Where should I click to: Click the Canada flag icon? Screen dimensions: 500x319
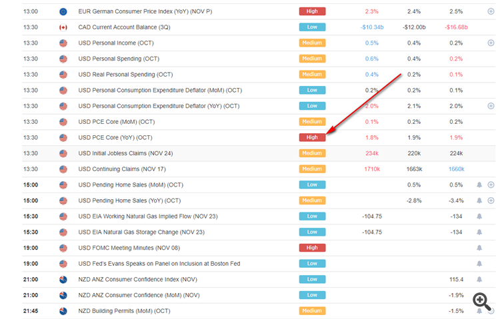[63, 27]
